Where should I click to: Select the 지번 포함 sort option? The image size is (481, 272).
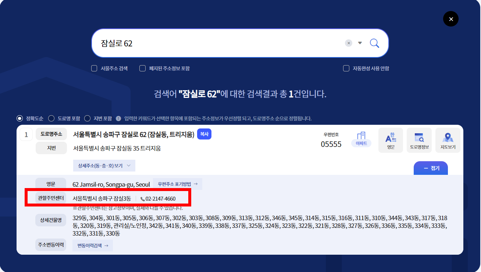point(88,118)
